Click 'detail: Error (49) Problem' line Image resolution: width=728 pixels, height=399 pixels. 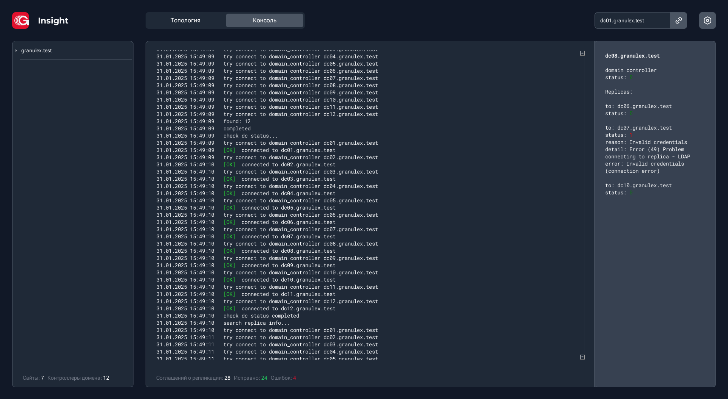[645, 149]
